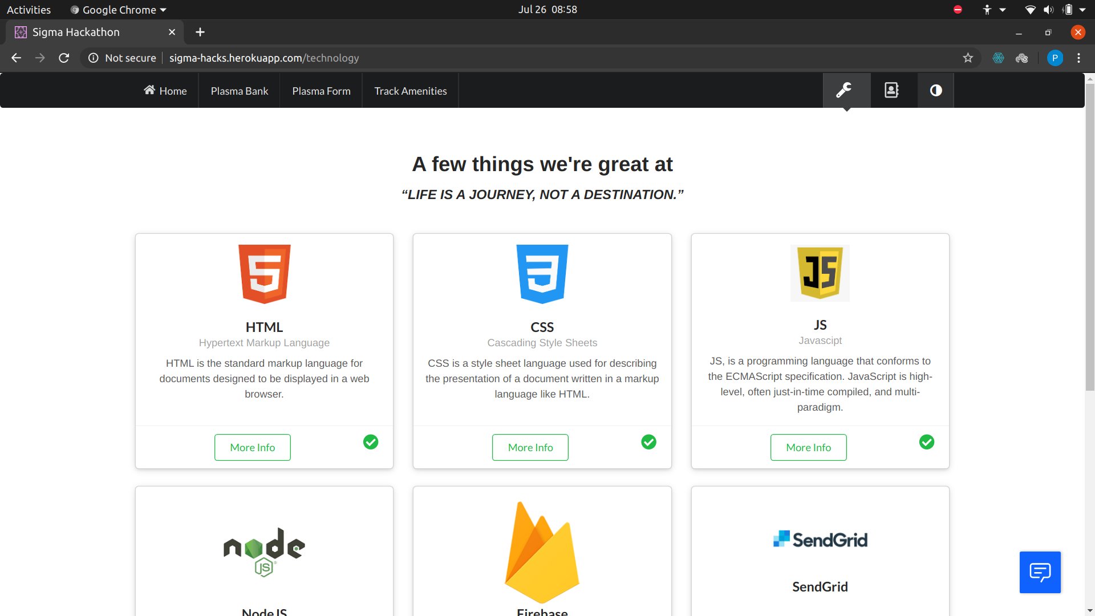Bookmark this page with the star
1095x616 pixels.
968,58
